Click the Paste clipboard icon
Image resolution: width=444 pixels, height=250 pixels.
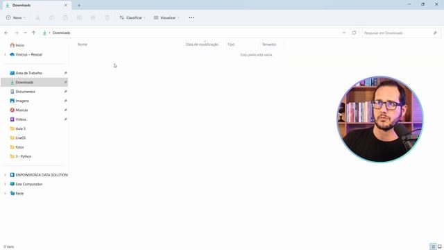point(65,17)
